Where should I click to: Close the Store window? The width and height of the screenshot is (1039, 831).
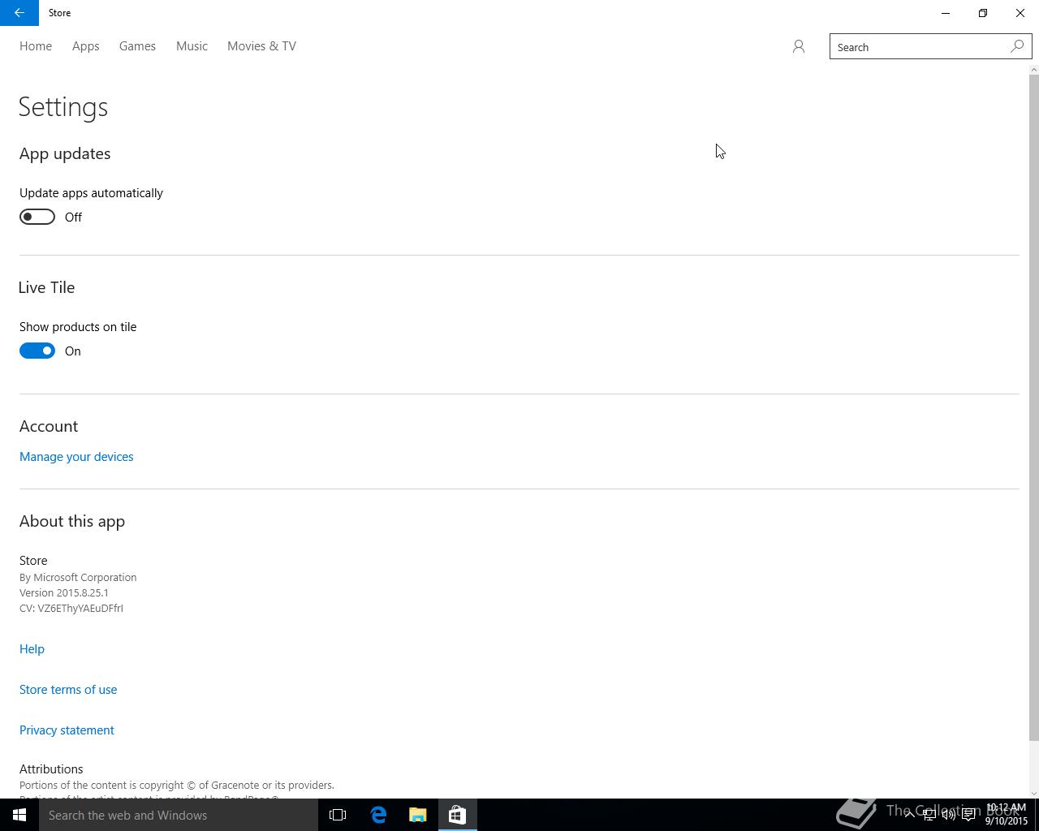pos(1020,13)
